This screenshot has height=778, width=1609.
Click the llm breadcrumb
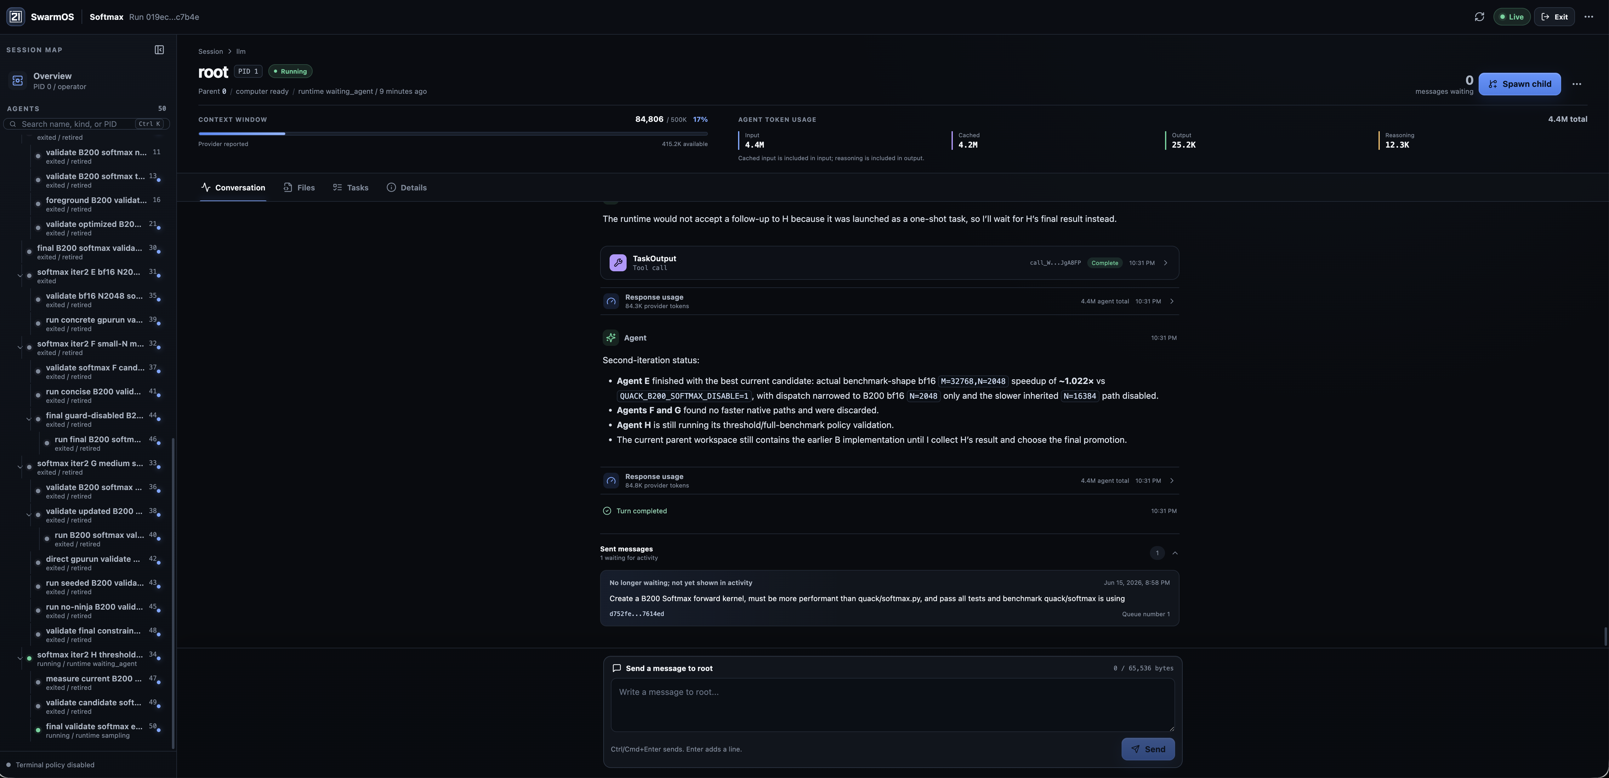click(x=241, y=51)
